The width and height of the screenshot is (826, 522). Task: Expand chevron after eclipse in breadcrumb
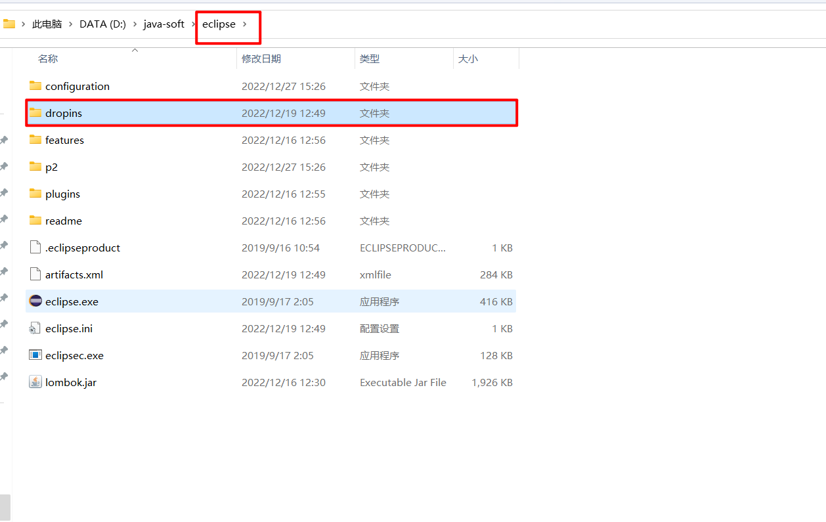coord(244,24)
